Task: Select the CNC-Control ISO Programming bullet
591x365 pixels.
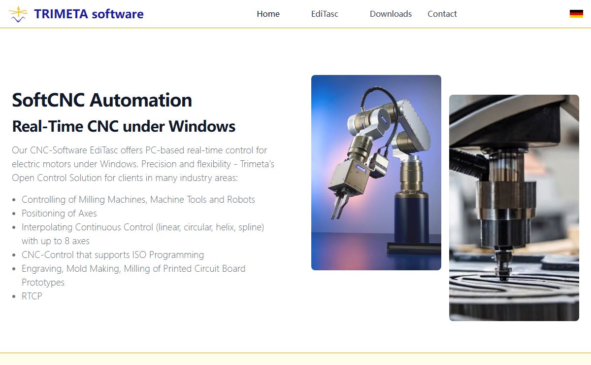Action: point(113,255)
